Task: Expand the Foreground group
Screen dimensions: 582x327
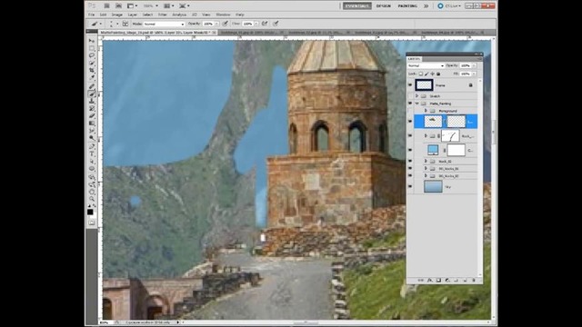Action: [x=426, y=111]
